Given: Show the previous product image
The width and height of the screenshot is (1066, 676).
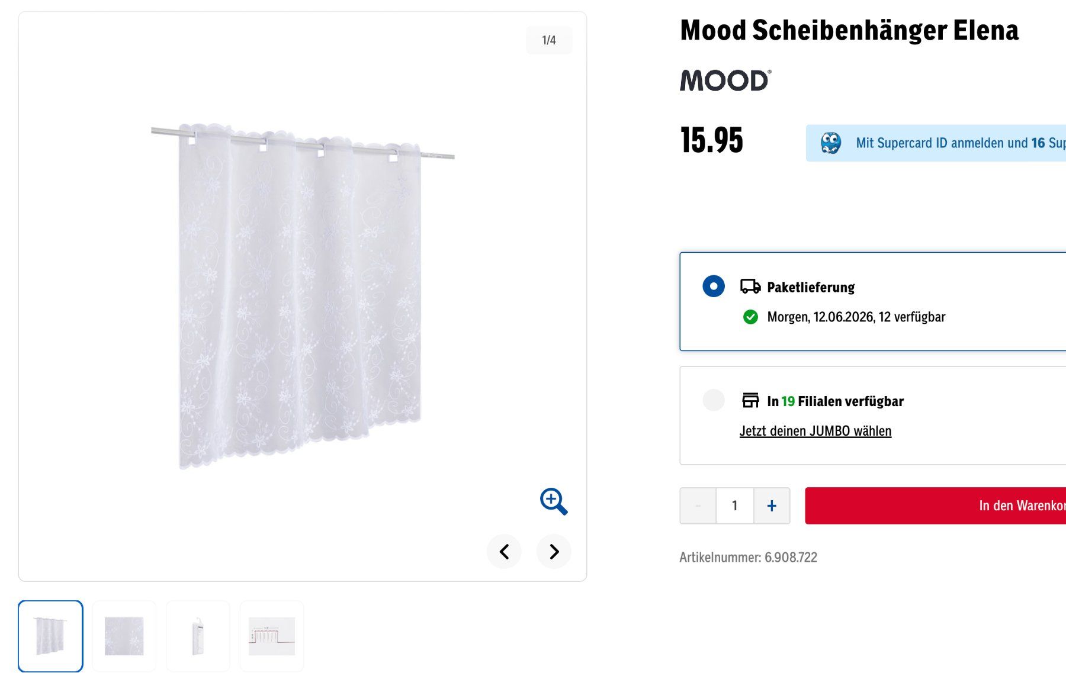Looking at the screenshot, I should point(504,552).
